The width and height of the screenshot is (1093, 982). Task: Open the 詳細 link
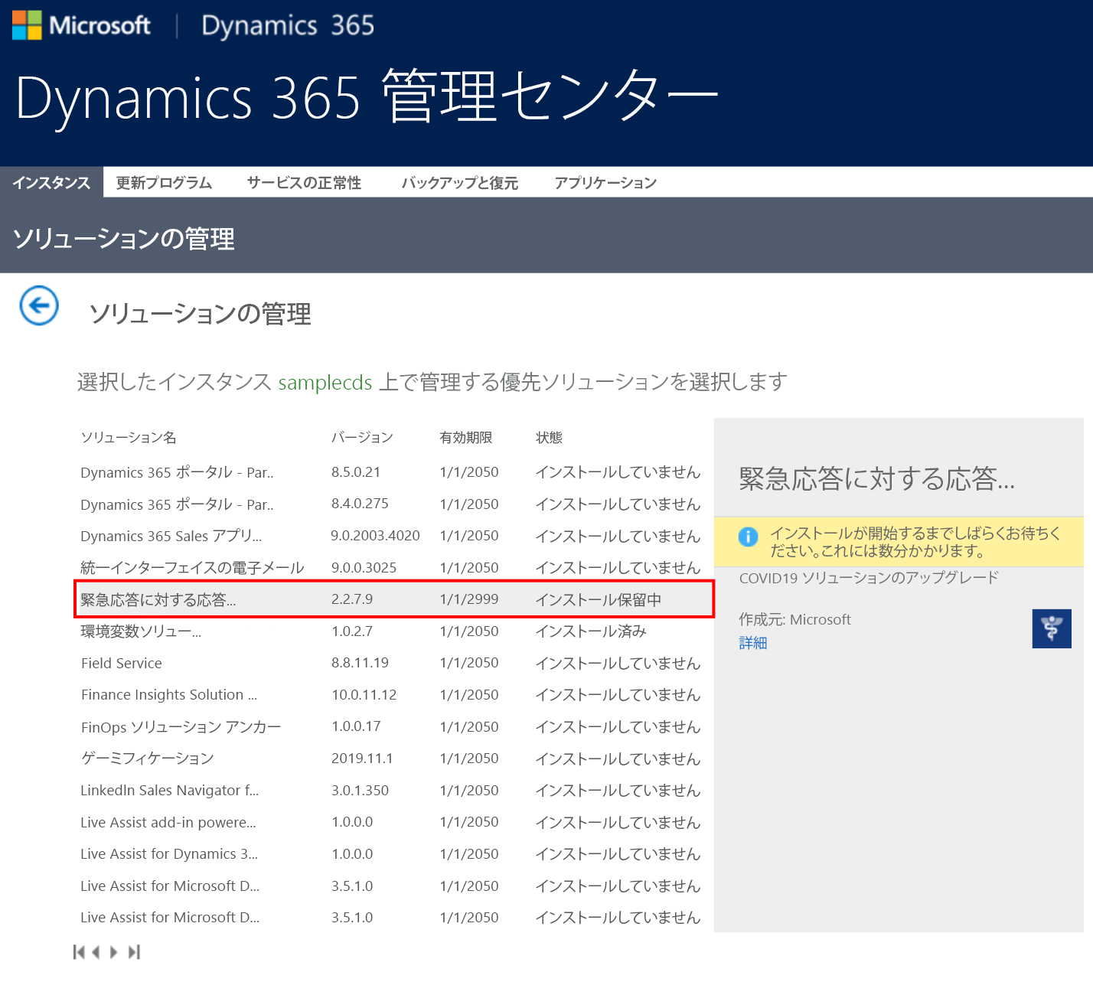[x=753, y=643]
